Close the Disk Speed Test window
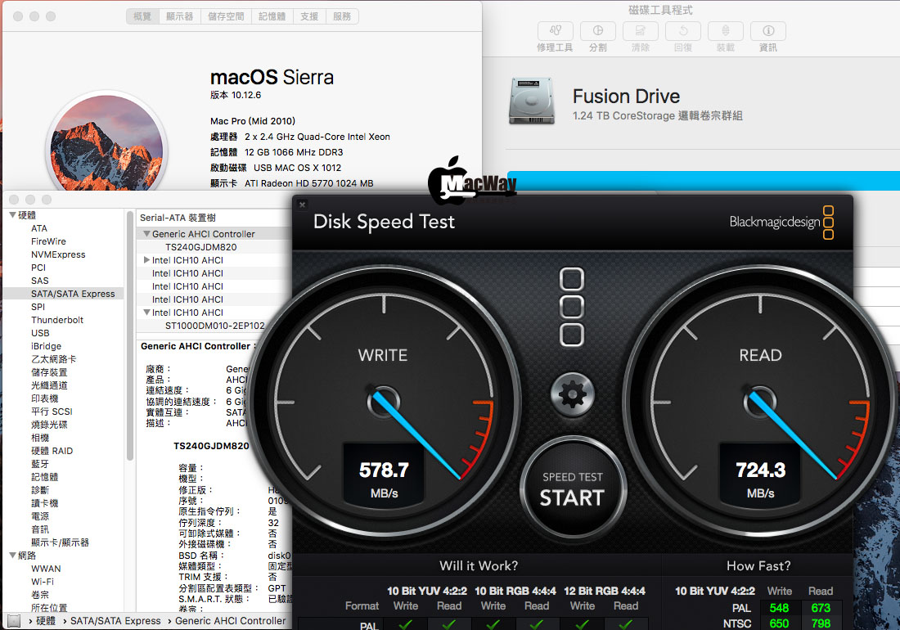Viewport: 900px width, 630px height. tap(303, 205)
